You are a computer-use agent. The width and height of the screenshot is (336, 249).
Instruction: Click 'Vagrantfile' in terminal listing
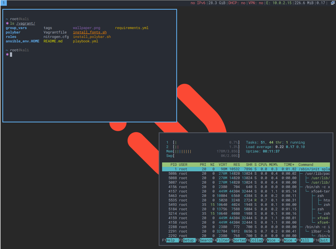pyautogui.click(x=55, y=32)
